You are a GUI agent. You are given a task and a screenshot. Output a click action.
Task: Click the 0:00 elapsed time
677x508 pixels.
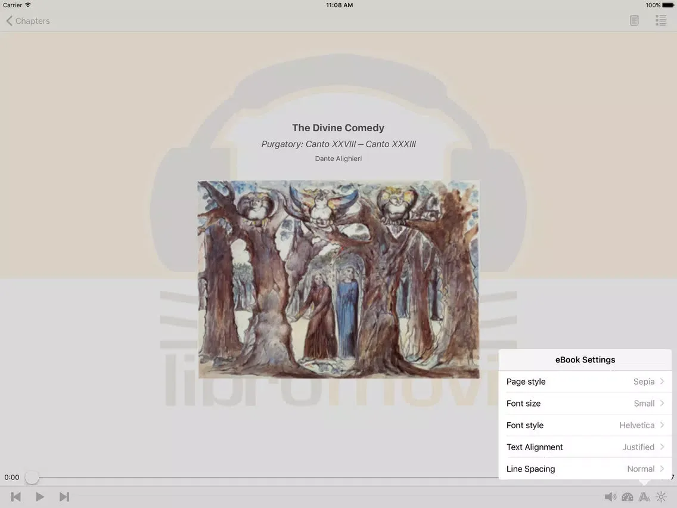click(12, 478)
